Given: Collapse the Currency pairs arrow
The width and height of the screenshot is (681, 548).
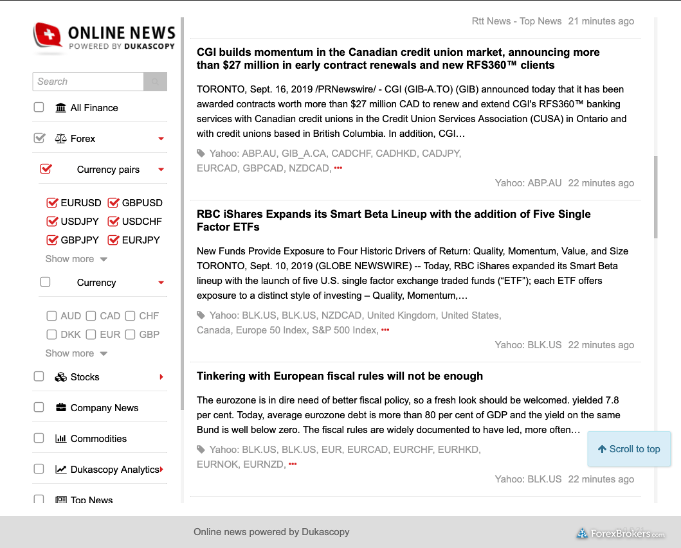Looking at the screenshot, I should coord(161,170).
